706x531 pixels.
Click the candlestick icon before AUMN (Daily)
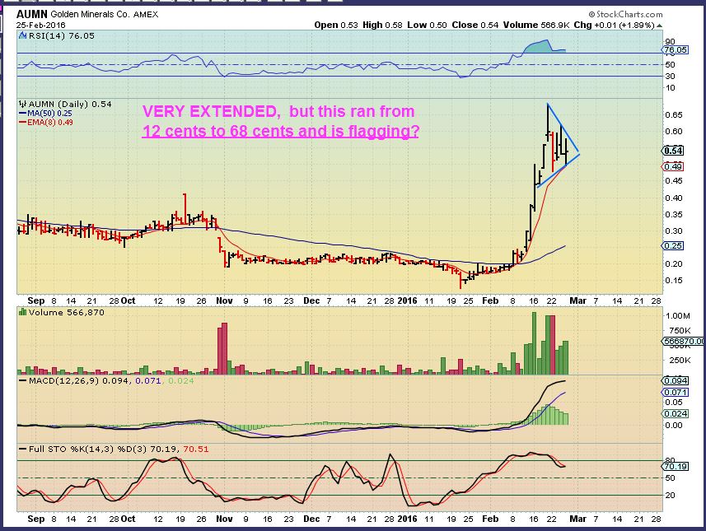22,104
